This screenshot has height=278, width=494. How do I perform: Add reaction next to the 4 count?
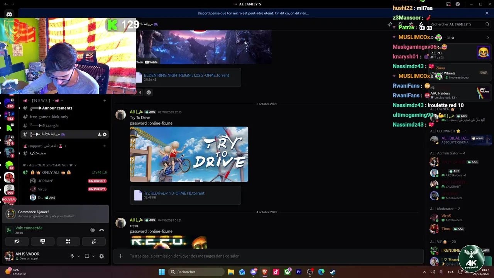pyautogui.click(x=149, y=92)
